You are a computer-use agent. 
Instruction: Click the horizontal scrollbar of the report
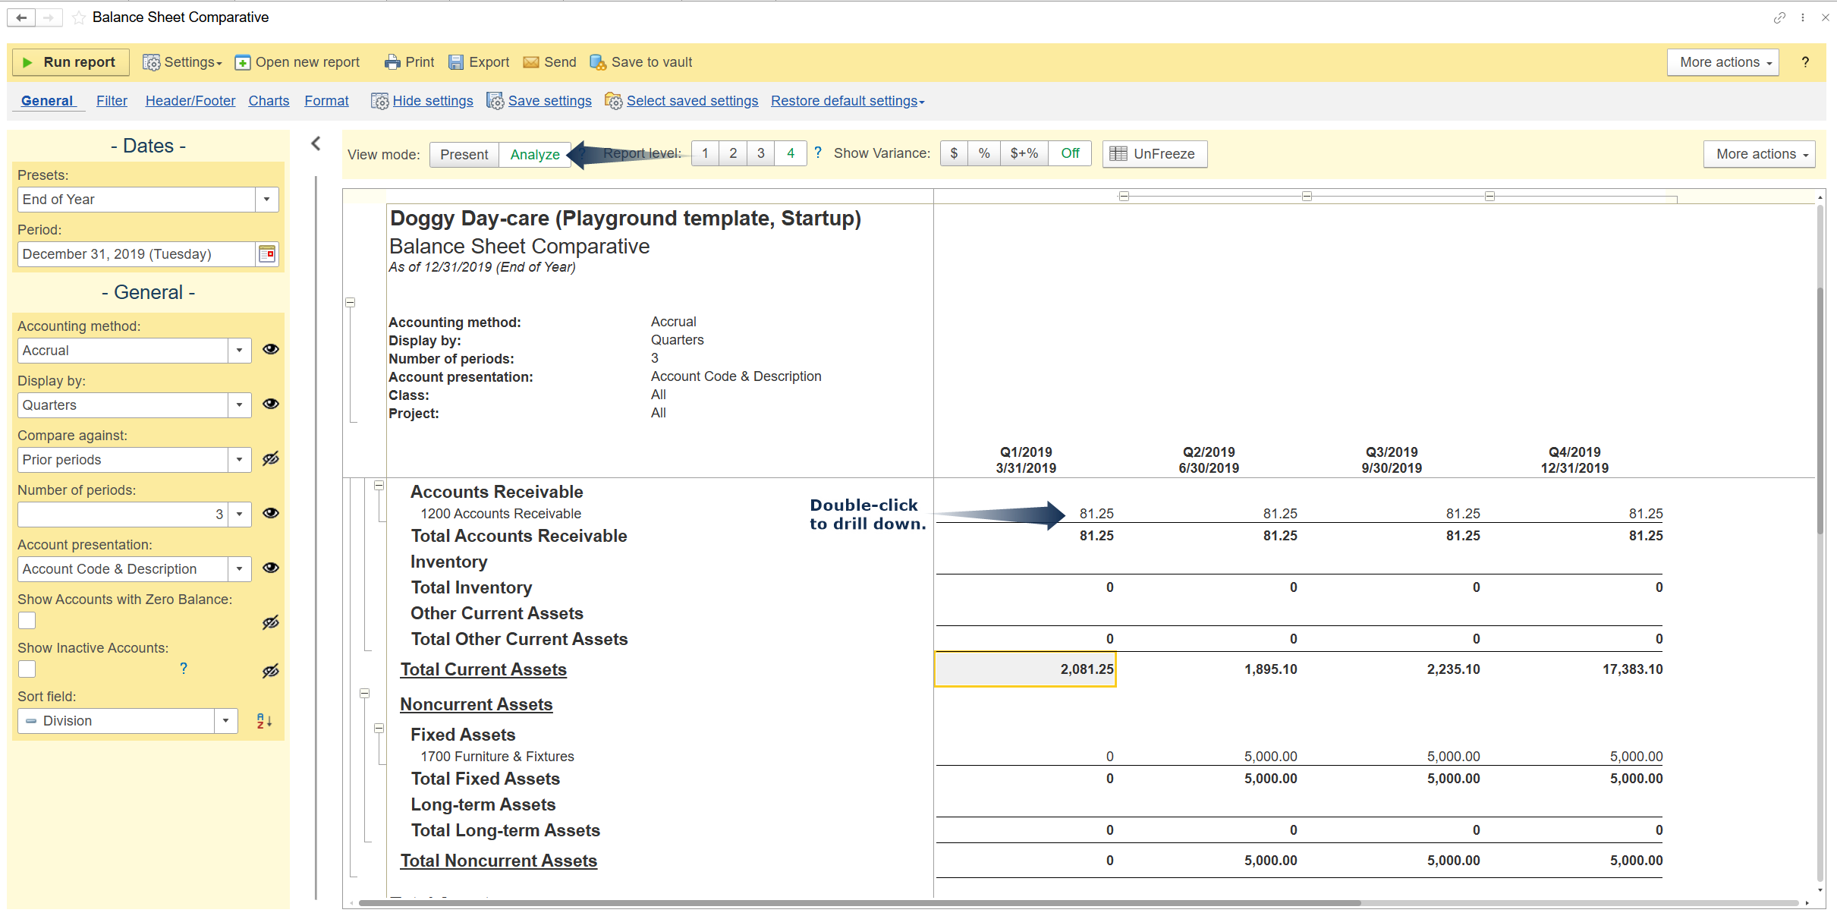tap(859, 903)
